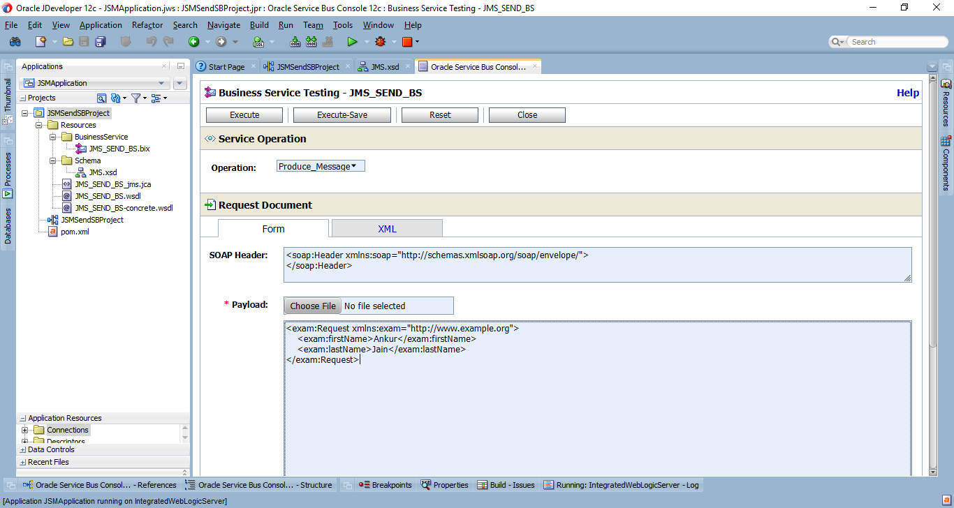Open the project filter funnel icon
Image resolution: width=954 pixels, height=508 pixels.
137,98
